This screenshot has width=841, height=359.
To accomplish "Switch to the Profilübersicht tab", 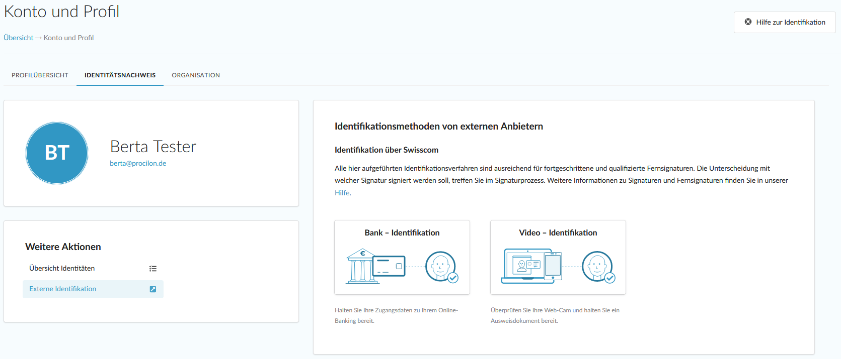I will pos(40,75).
